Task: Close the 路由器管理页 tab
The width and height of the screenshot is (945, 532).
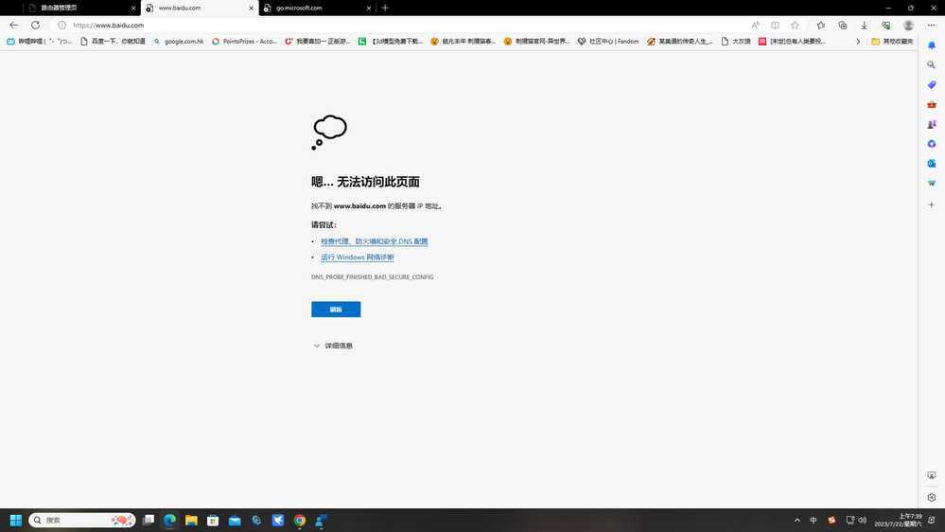Action: (133, 8)
